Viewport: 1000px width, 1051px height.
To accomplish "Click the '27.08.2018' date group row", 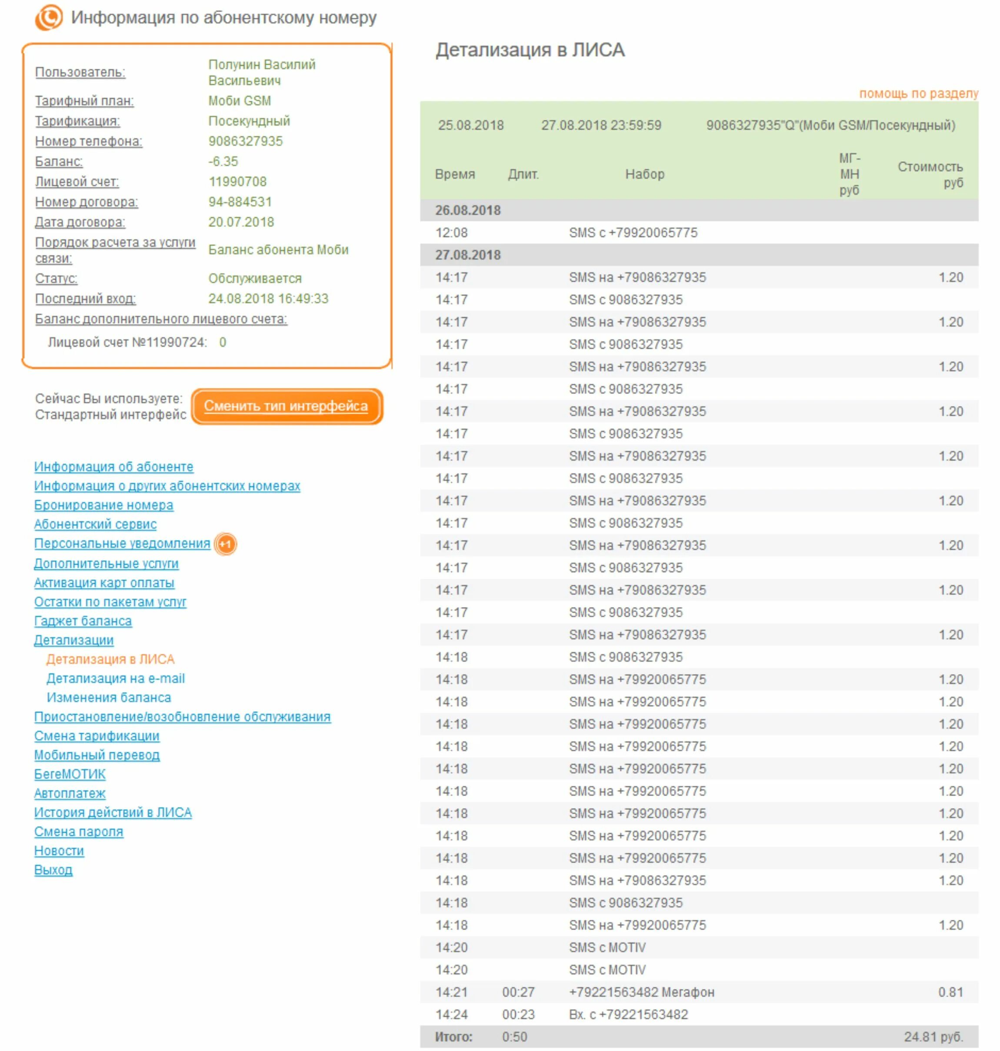I will (x=699, y=255).
